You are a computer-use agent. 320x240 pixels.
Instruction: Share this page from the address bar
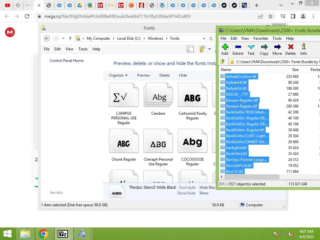[x=261, y=16]
